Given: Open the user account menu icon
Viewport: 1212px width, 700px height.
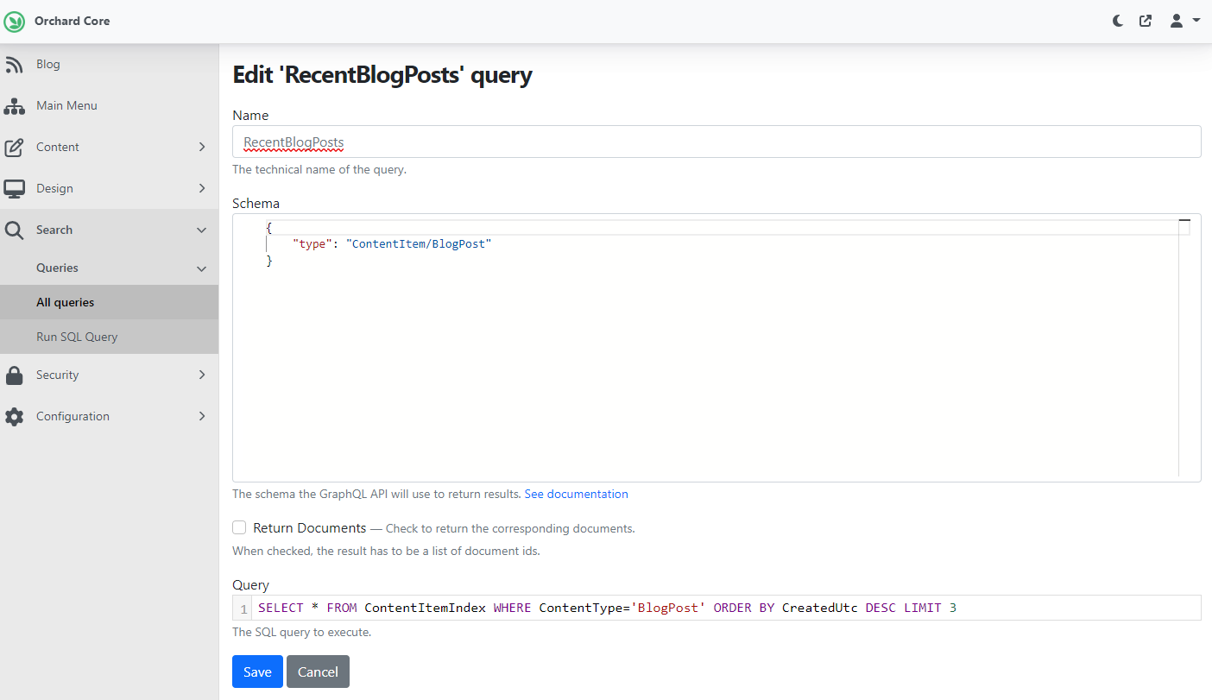Looking at the screenshot, I should point(1177,21).
